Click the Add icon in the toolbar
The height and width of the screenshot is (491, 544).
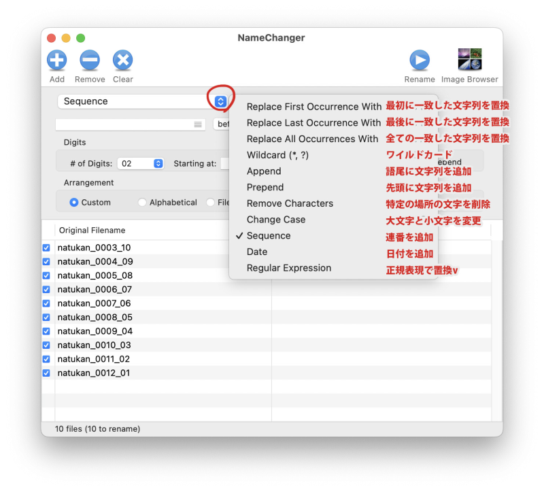click(x=56, y=61)
